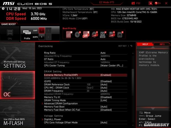This screenshot has height=128, width=171.
Task: Click the help panel top scroll handle
Action: pos(153,47)
